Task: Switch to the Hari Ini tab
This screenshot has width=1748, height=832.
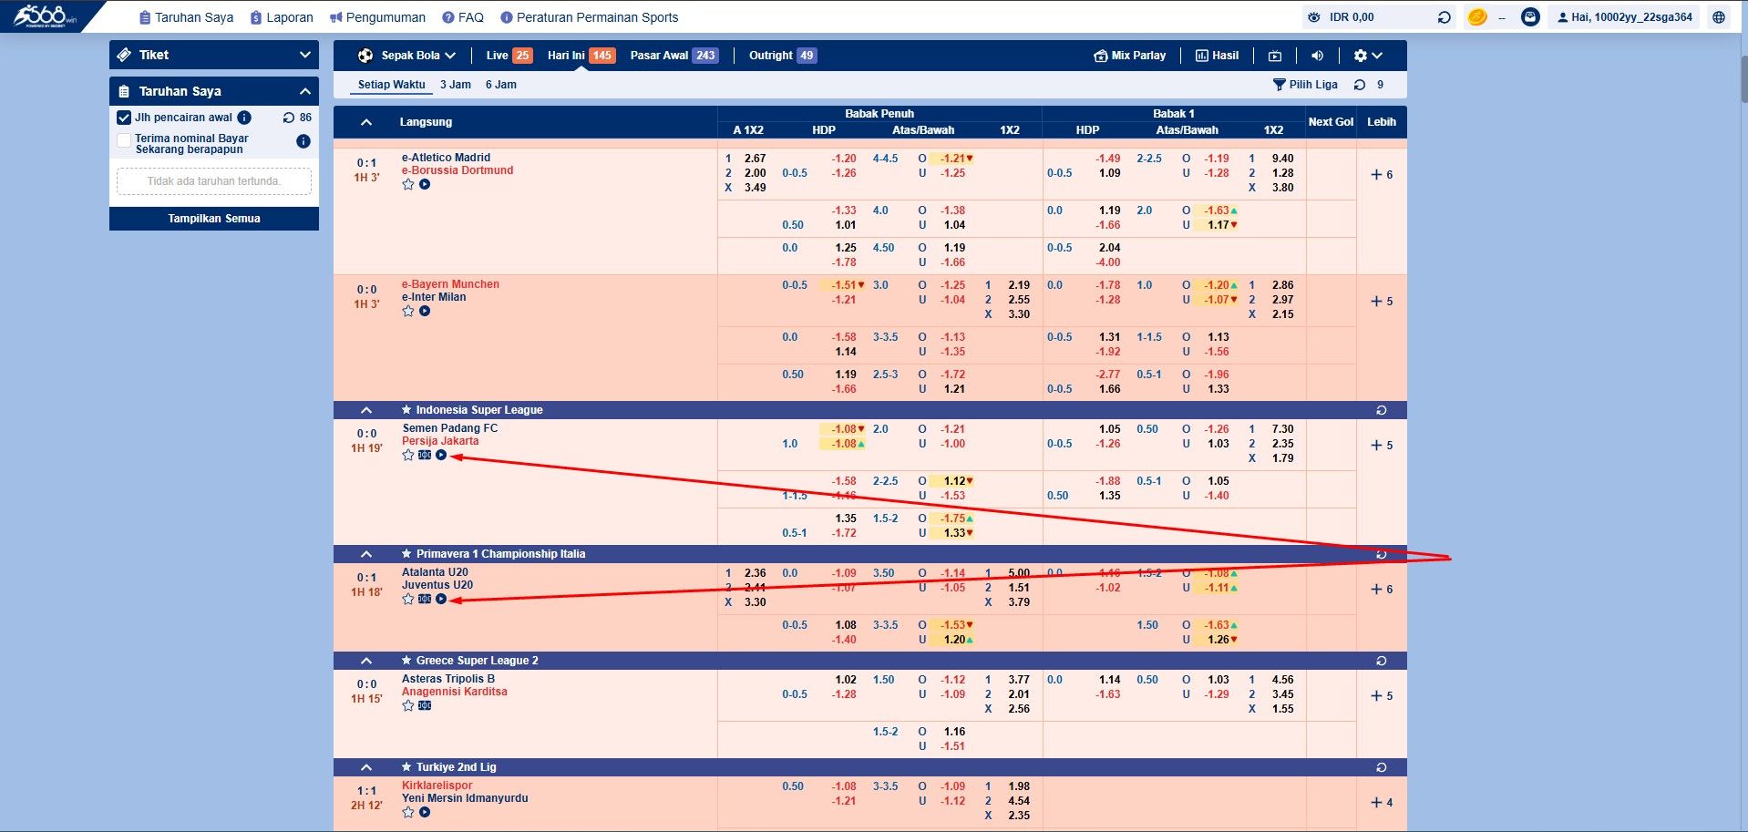Action: tap(581, 56)
